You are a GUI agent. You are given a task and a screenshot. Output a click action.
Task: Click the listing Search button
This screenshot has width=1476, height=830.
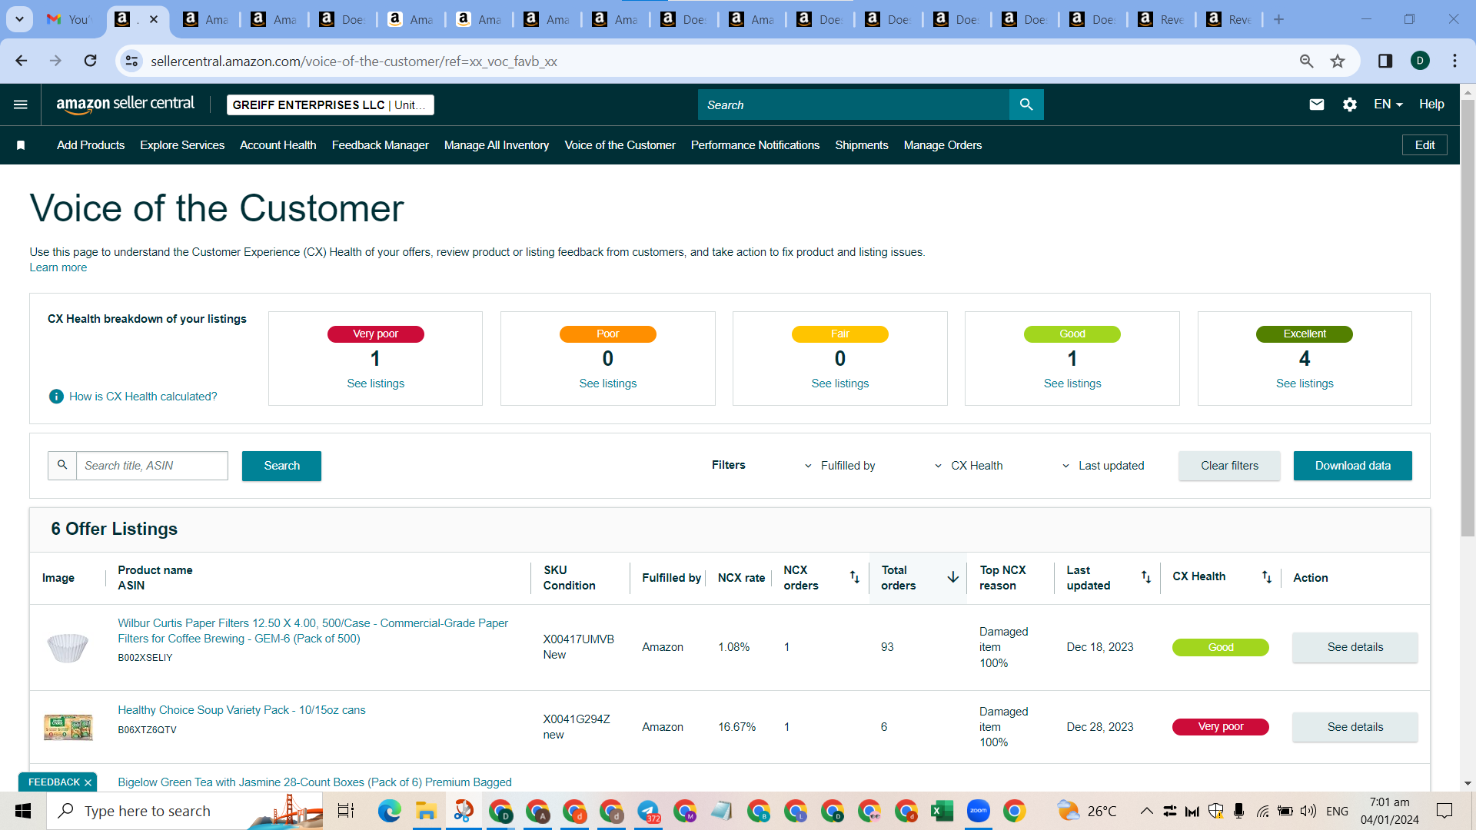coord(281,466)
